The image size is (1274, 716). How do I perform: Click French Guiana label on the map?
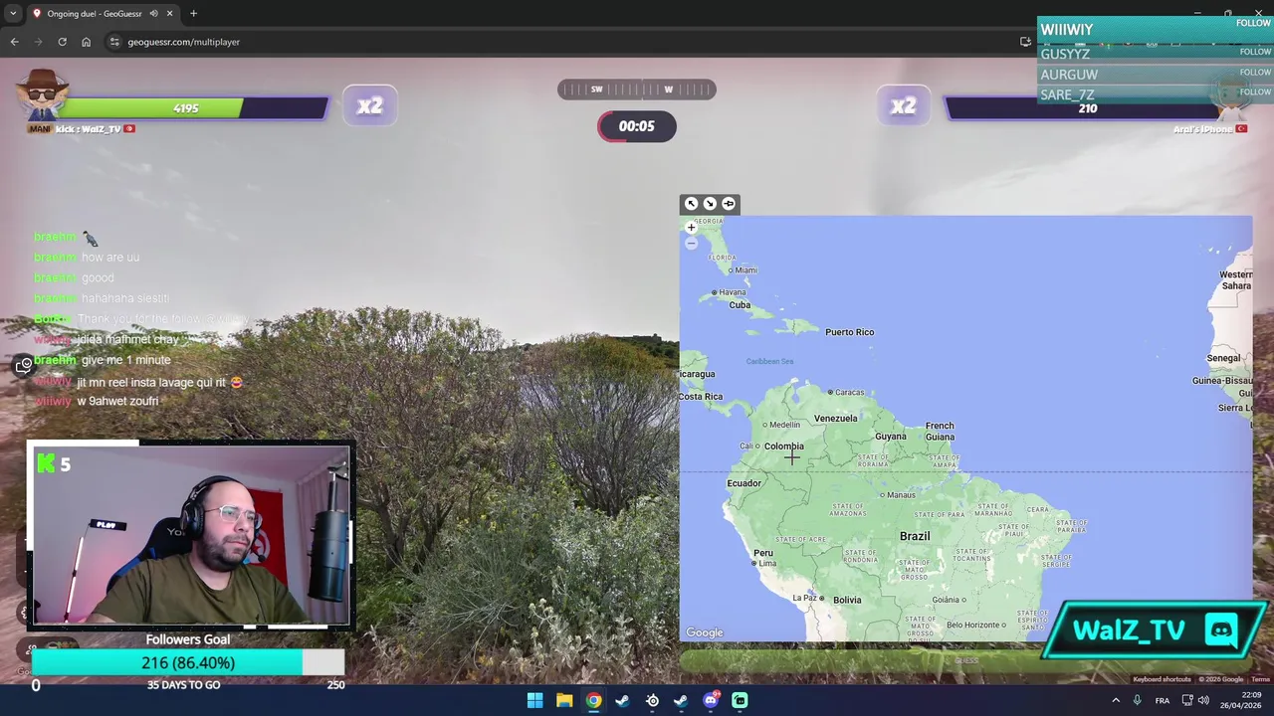940,432
